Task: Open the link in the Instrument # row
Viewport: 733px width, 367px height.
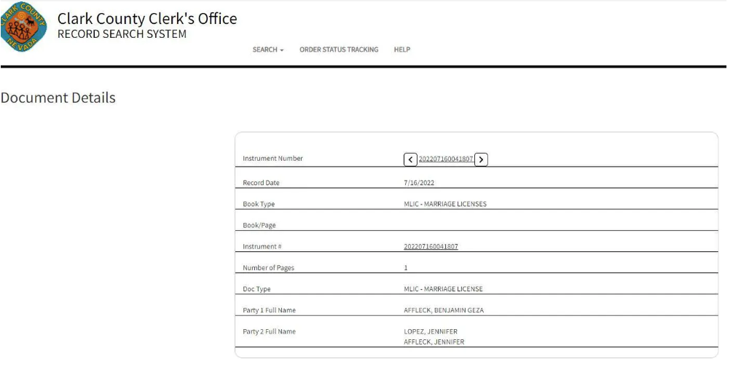Action: (431, 247)
